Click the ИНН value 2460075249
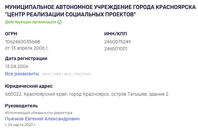Image resolution: width=198 pixels, height=130 pixels. tap(118, 42)
